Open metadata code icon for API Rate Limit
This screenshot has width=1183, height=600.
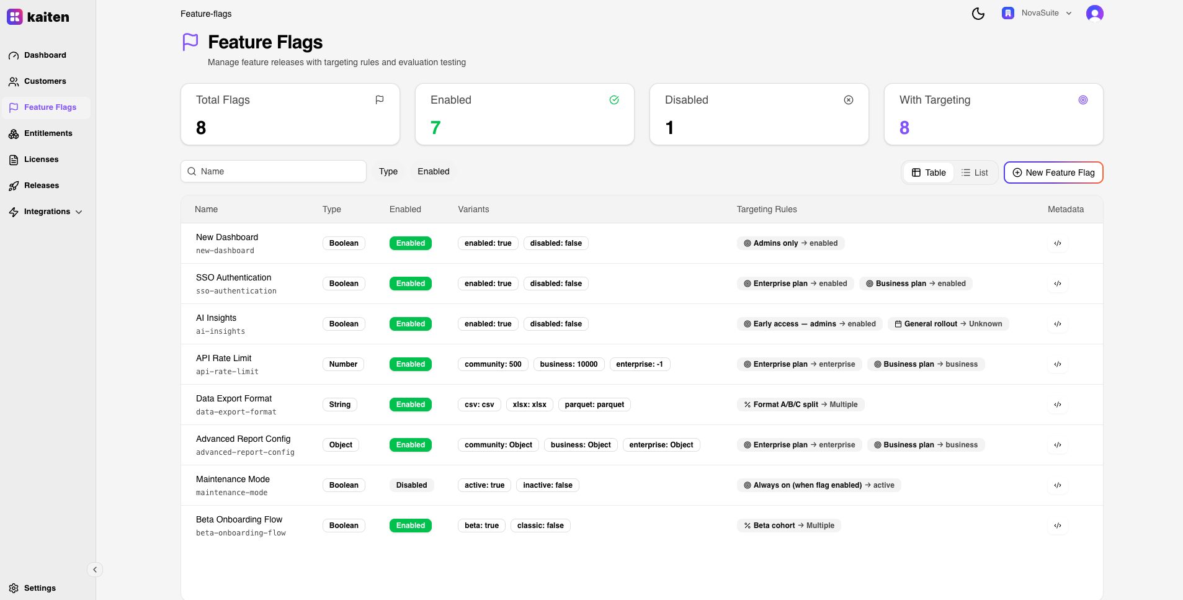1057,364
